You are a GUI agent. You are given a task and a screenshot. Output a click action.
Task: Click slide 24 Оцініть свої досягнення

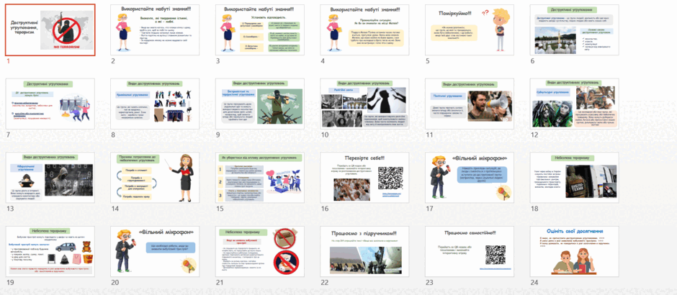(x=574, y=251)
